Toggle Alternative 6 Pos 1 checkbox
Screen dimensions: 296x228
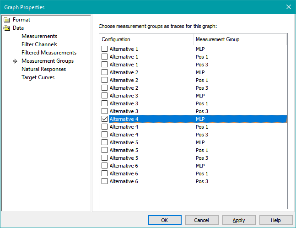click(x=104, y=174)
